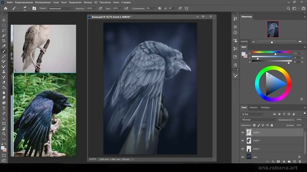Image resolution: width=307 pixels, height=172 pixels.
Task: Toggle lock position
Action: 263,125
